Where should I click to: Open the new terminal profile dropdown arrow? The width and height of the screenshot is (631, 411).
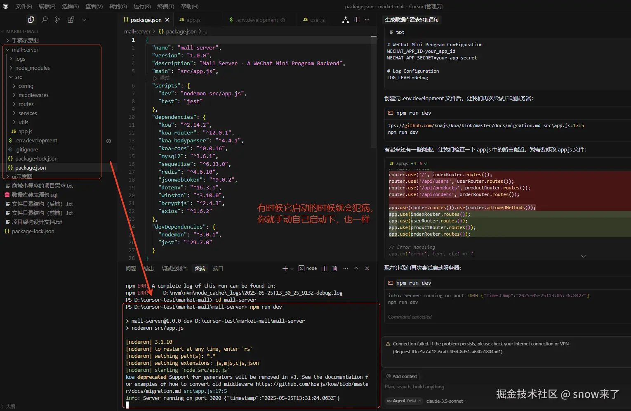pos(292,269)
